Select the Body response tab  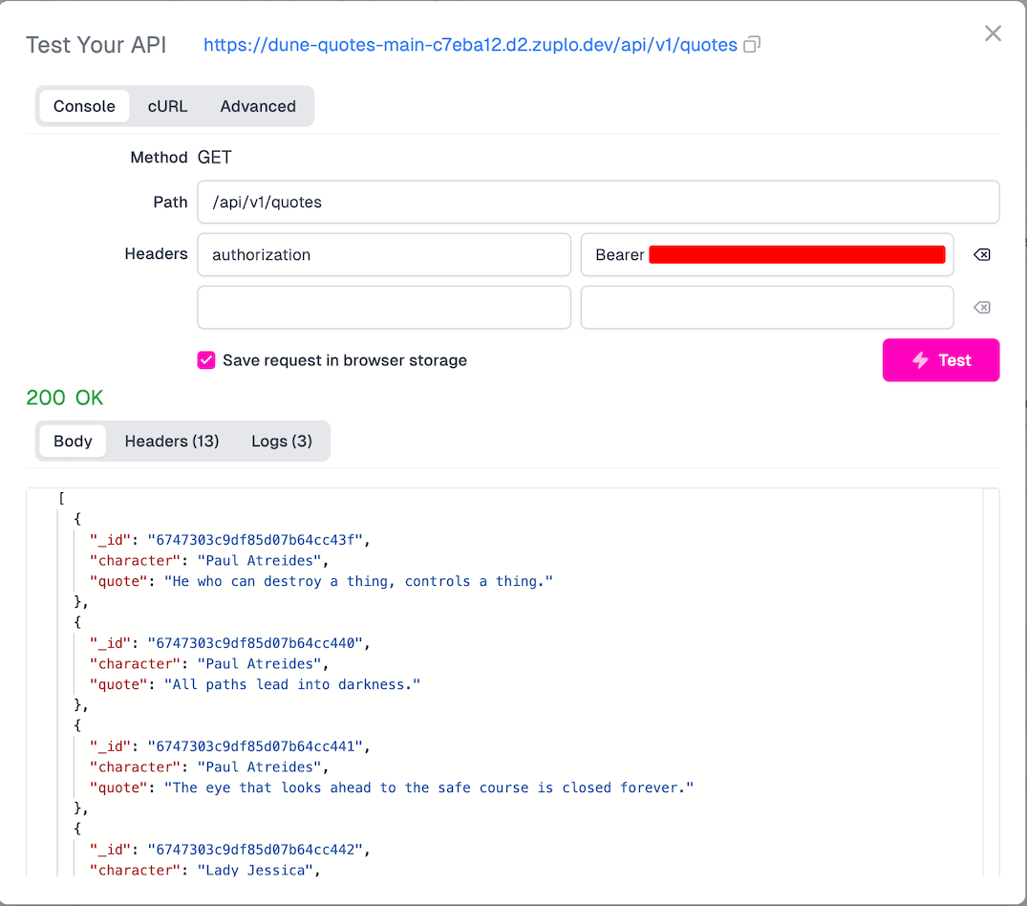(73, 441)
